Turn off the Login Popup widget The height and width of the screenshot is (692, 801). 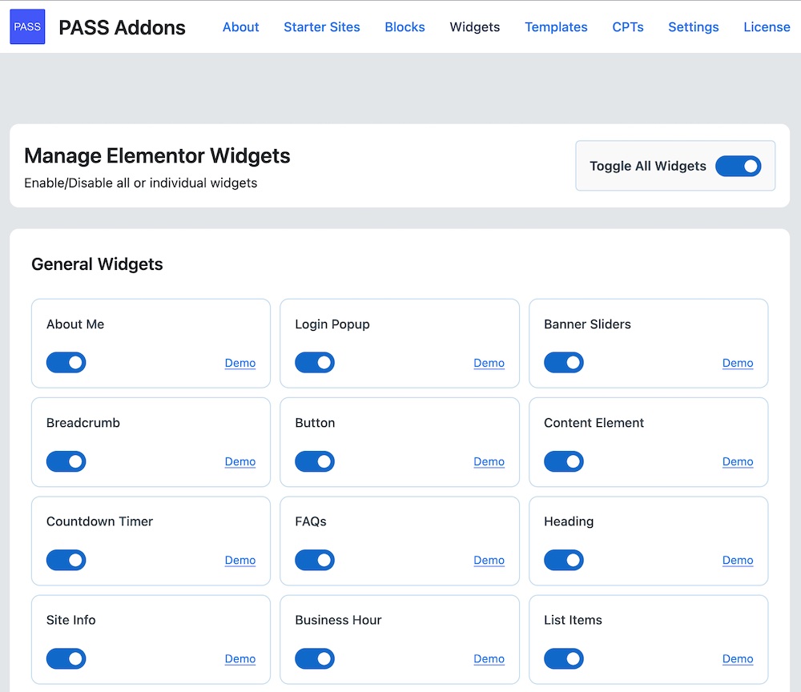click(x=315, y=363)
